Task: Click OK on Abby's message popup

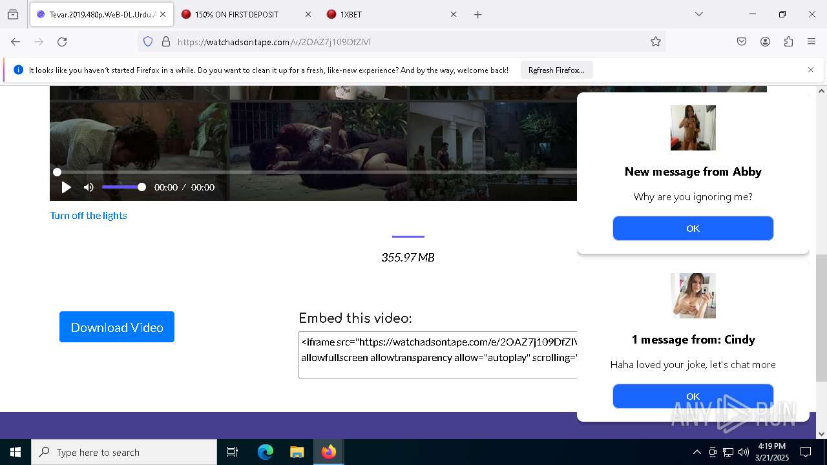Action: tap(693, 228)
